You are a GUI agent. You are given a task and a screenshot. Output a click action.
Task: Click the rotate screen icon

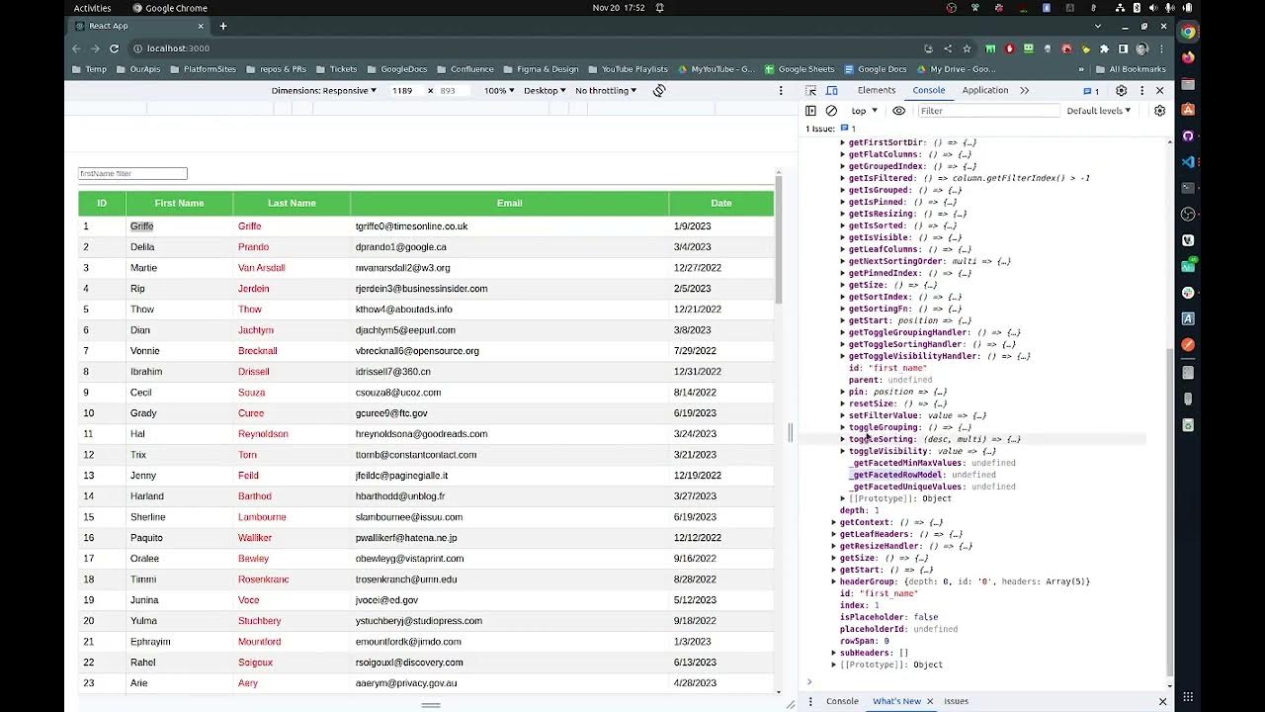(x=659, y=90)
